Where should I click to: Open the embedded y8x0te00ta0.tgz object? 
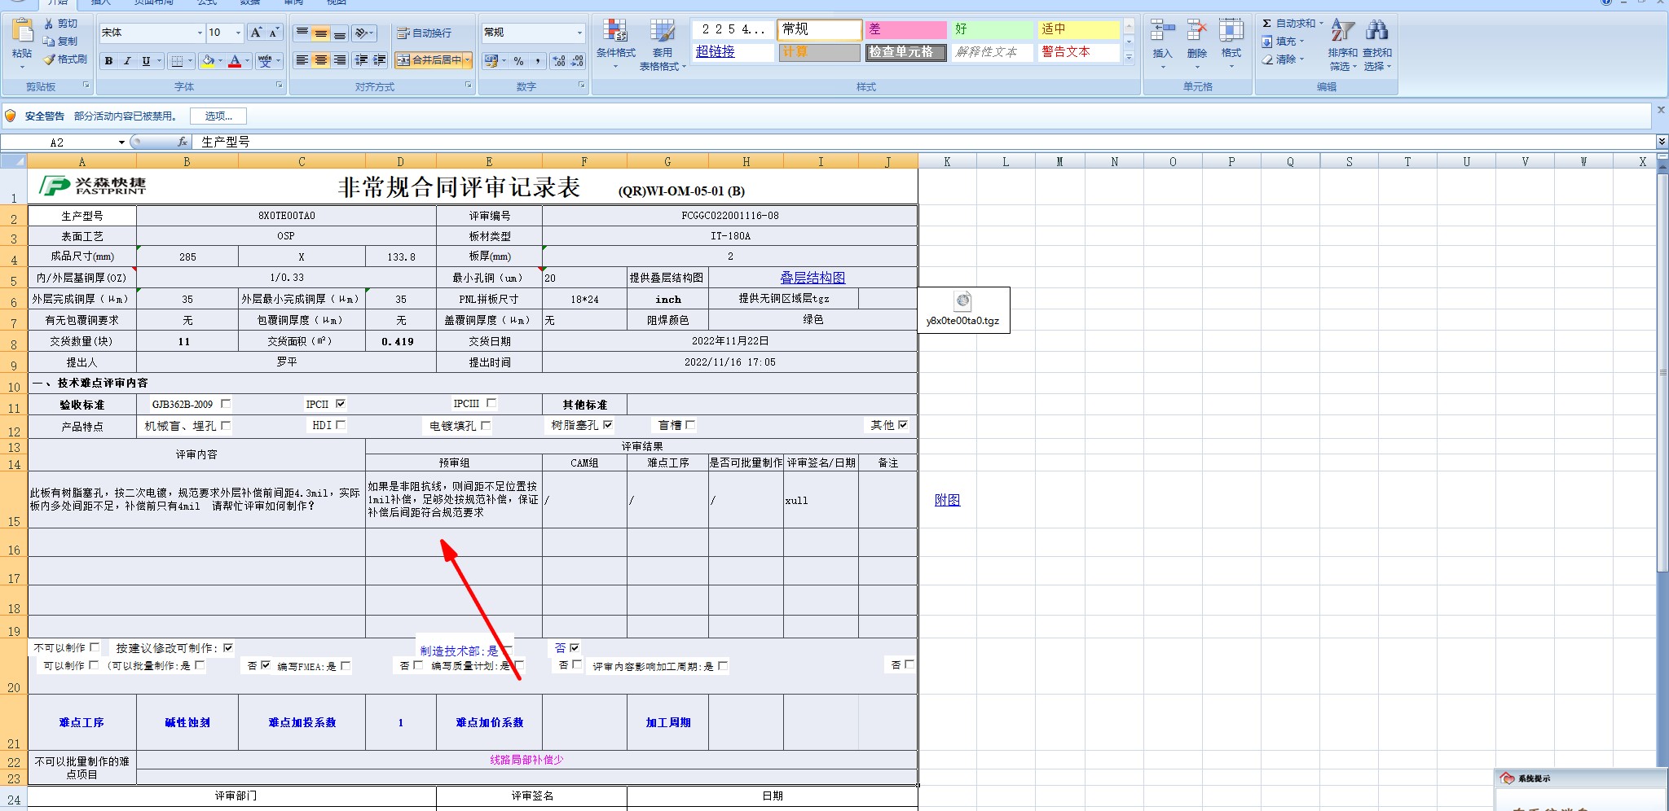[x=963, y=309]
